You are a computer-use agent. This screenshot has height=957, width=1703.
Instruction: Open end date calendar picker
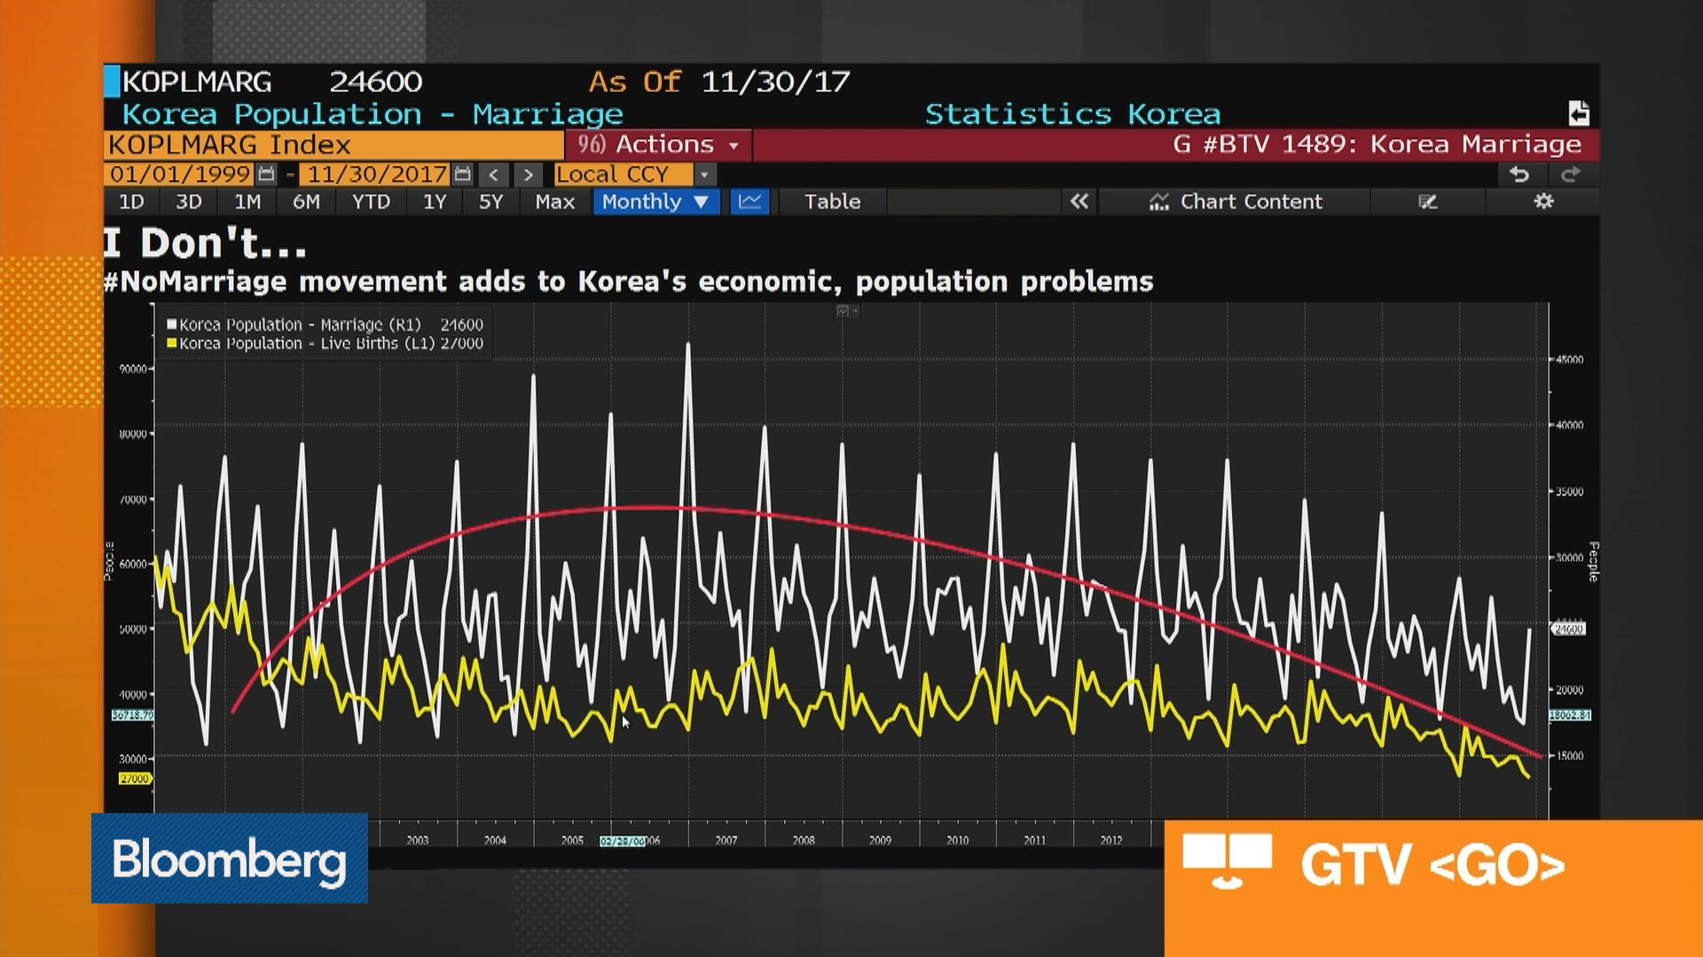[x=462, y=175]
